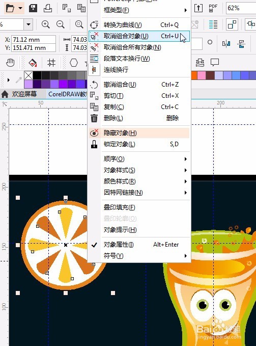Pick the black color swatch

(37, 75)
